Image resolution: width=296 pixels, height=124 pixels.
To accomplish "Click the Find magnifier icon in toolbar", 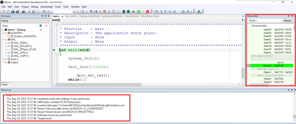I will click(x=82, y=12).
